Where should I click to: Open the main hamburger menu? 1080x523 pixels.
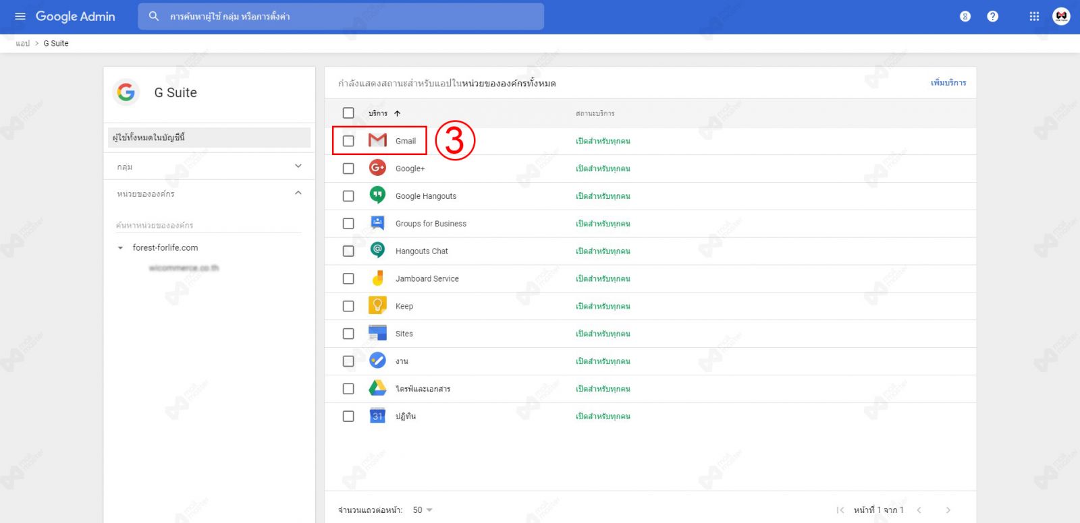pyautogui.click(x=20, y=16)
